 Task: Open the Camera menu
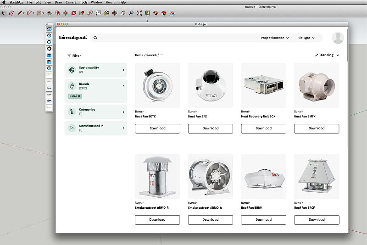71,2
